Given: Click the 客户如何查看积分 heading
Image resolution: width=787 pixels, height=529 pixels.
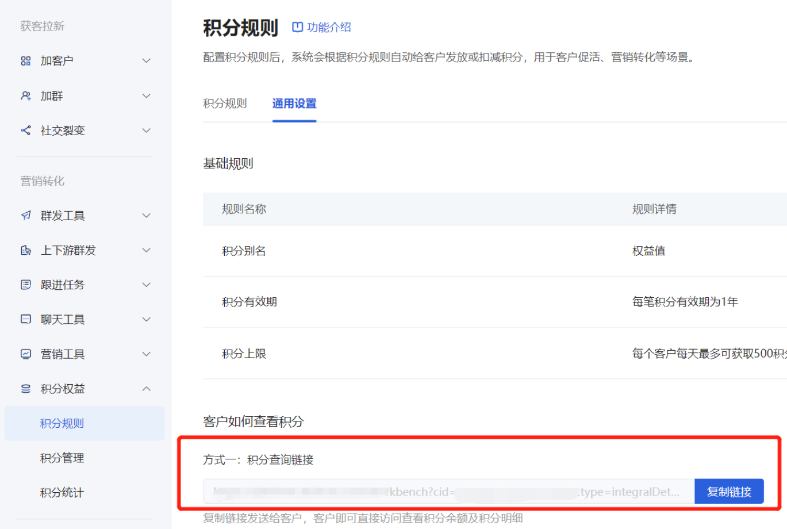Looking at the screenshot, I should [x=254, y=421].
